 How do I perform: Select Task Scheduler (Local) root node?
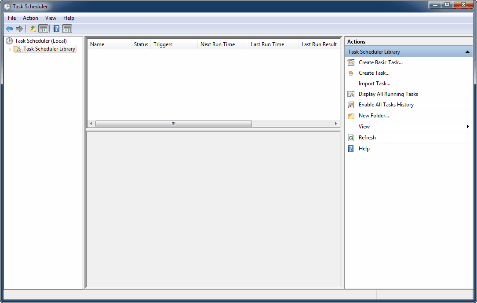[x=41, y=41]
